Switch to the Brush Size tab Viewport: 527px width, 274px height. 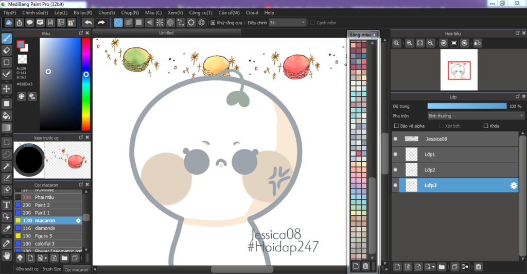(52, 269)
